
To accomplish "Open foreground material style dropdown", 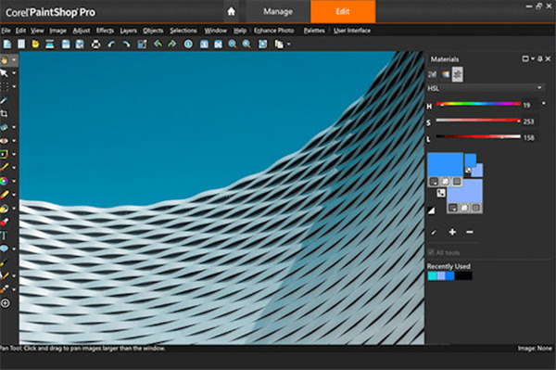I will 434,182.
